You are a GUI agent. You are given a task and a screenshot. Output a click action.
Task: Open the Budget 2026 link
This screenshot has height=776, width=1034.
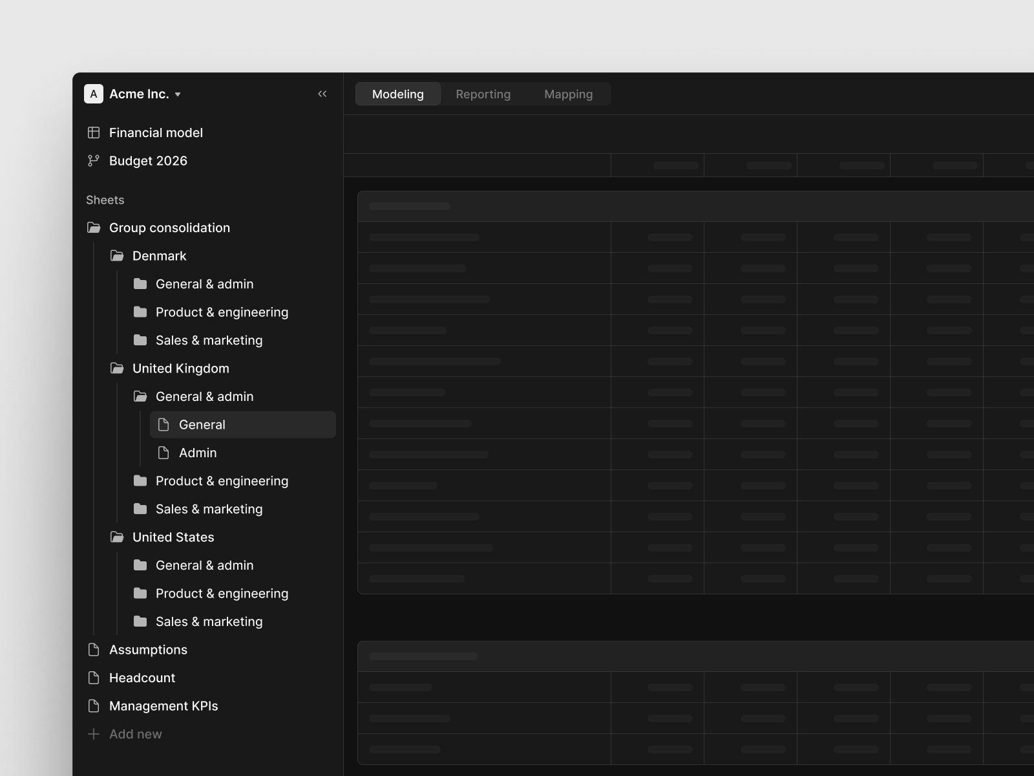148,161
